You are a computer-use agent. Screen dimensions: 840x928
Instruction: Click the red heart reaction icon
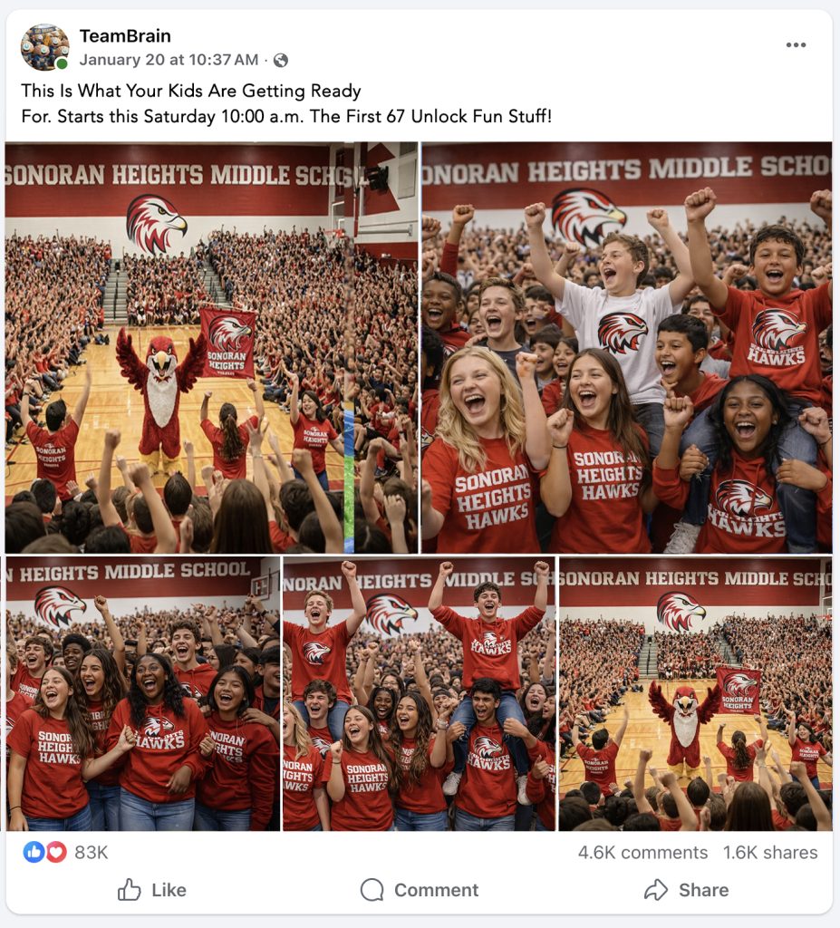tap(56, 852)
